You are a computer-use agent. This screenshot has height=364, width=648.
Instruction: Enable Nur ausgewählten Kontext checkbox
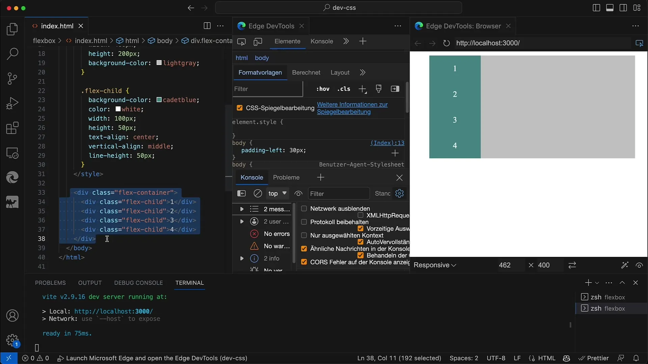(x=304, y=235)
